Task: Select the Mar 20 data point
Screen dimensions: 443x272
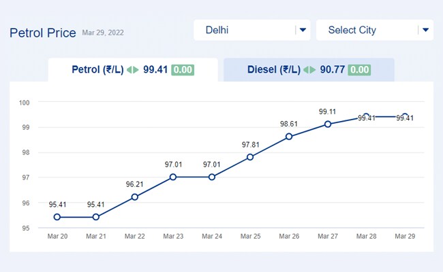Action: [57, 217]
